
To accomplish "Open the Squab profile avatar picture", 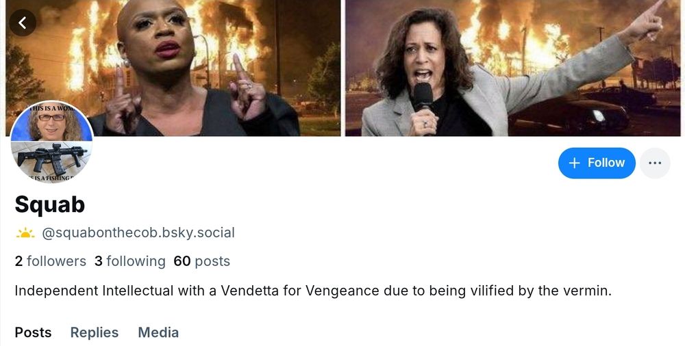I will 51,142.
